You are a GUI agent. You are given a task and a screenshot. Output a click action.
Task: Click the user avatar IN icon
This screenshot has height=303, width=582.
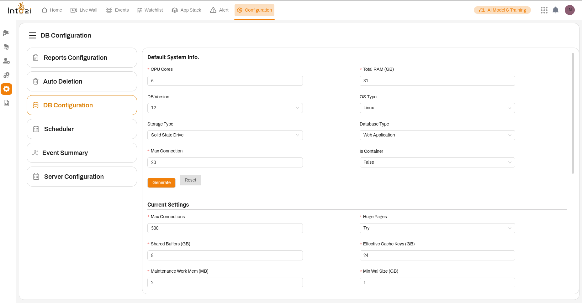[x=569, y=10]
